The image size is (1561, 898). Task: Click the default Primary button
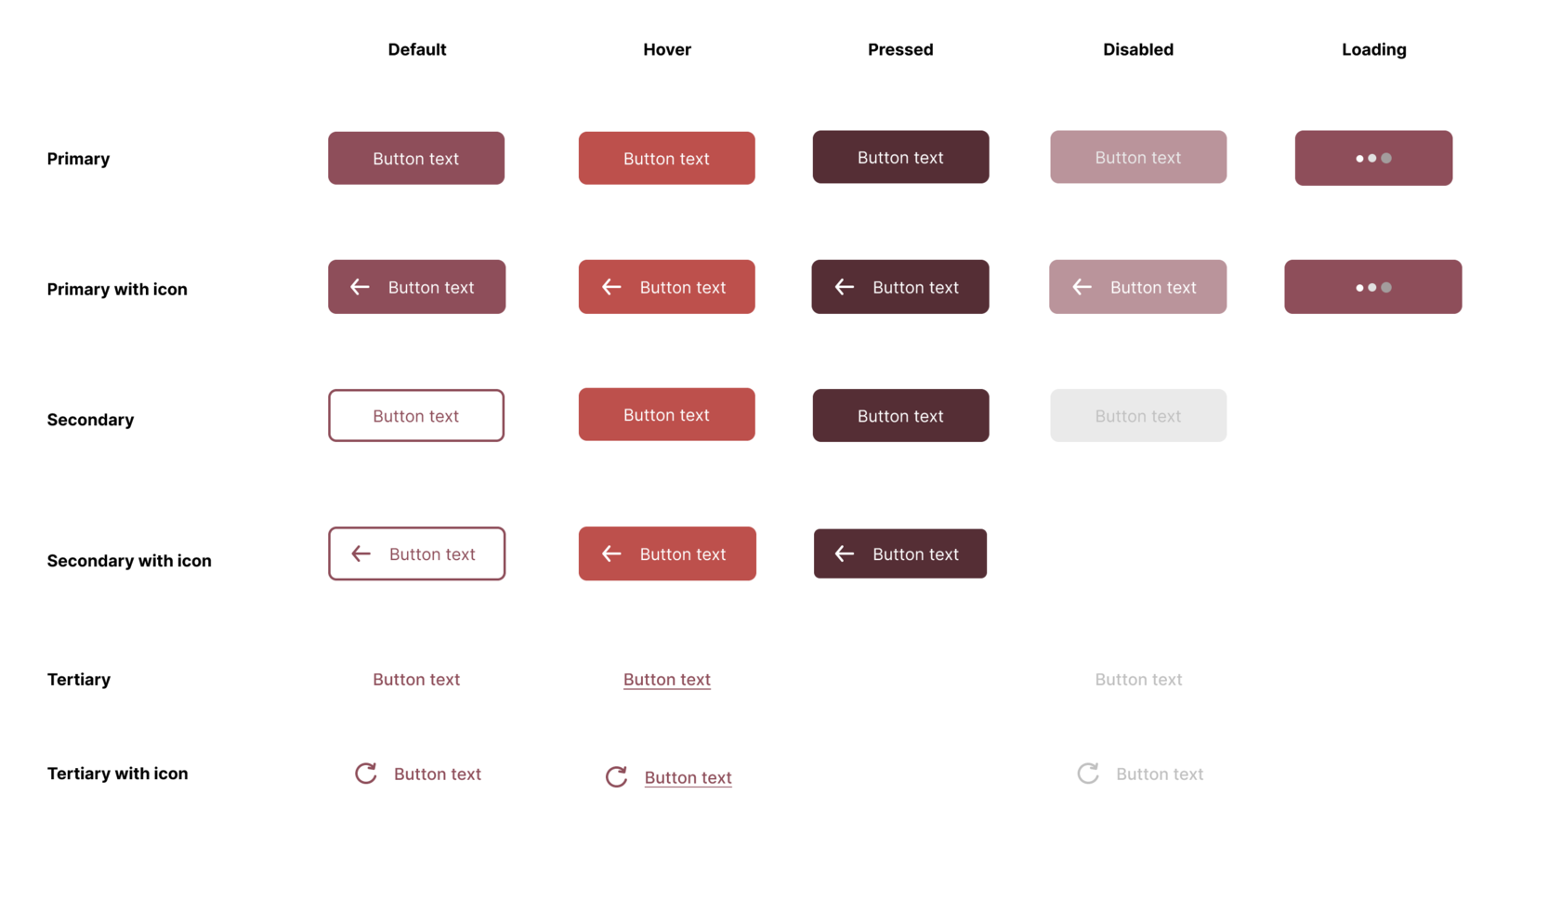pos(416,159)
